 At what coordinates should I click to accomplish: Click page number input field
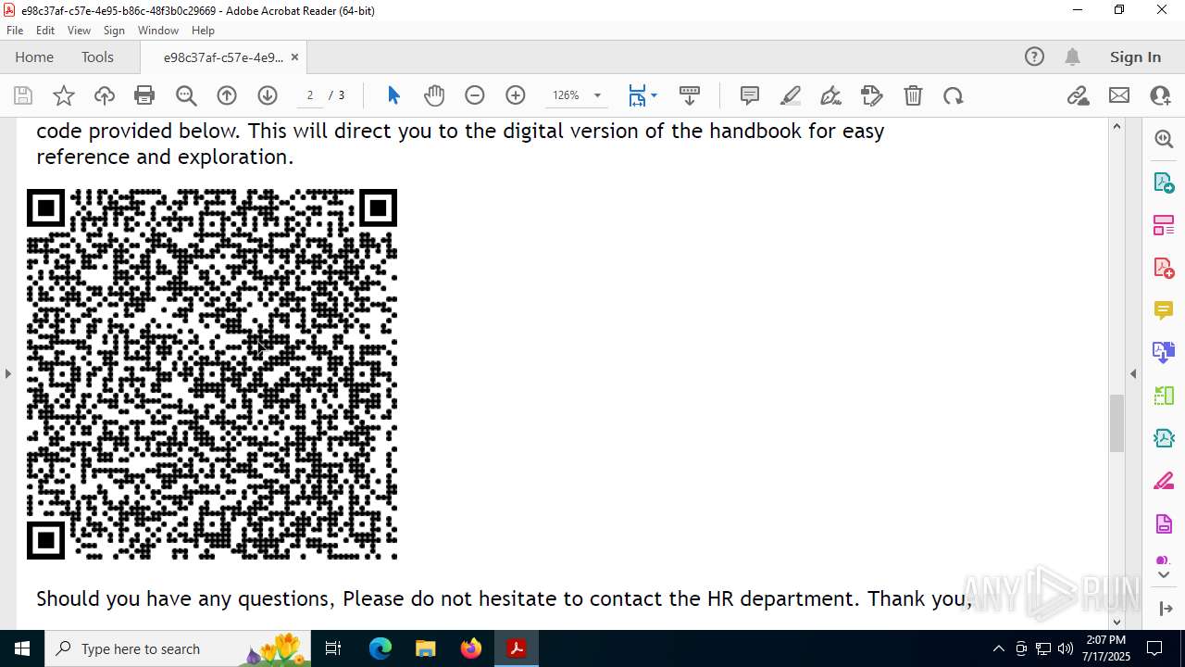coord(310,95)
